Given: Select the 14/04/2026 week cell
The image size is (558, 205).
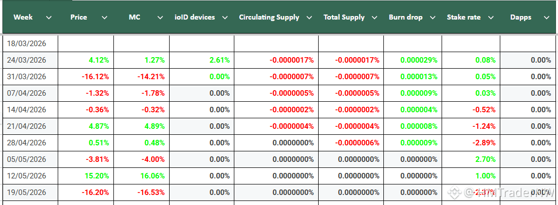Looking at the screenshot, I should [30, 110].
